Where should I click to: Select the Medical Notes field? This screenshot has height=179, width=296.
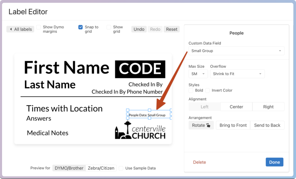(48, 133)
